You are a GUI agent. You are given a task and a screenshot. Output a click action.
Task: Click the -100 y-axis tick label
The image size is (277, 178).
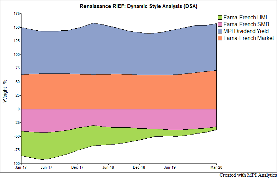pos(16,164)
